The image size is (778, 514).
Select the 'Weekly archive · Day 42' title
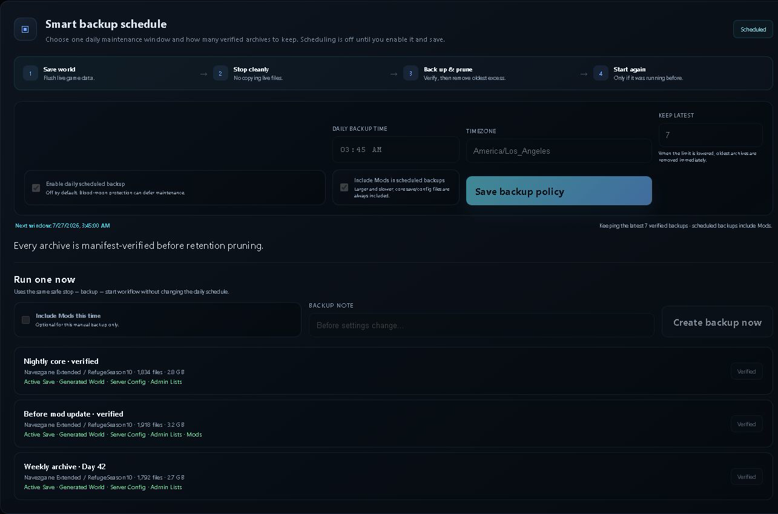point(65,467)
